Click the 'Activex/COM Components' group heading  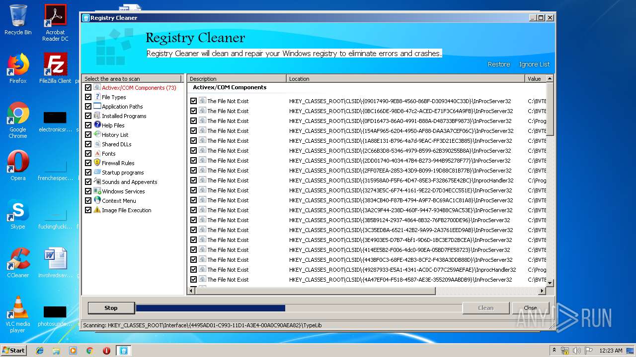coord(230,87)
